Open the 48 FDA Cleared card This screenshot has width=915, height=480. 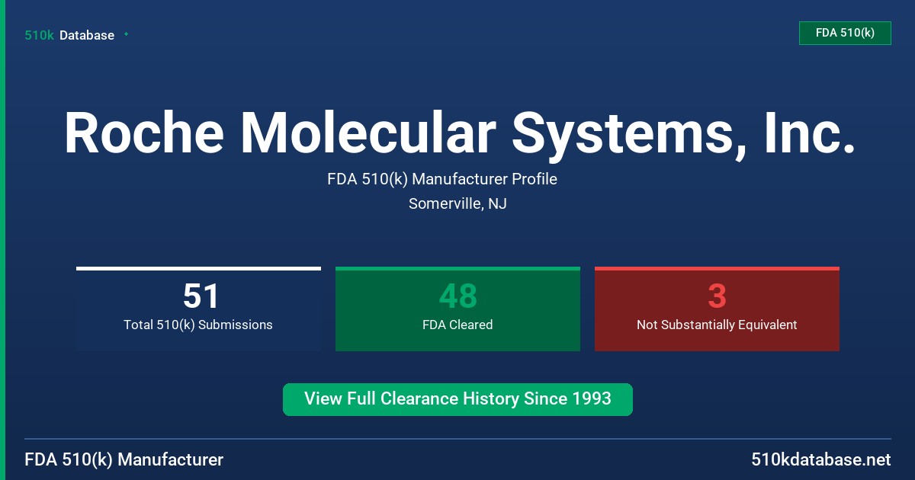tap(457, 309)
